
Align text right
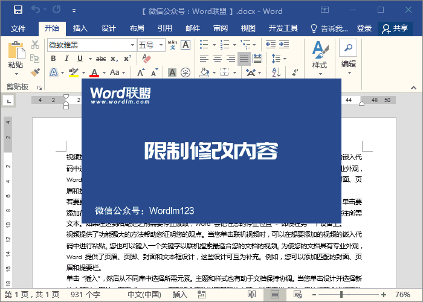tap(231, 59)
